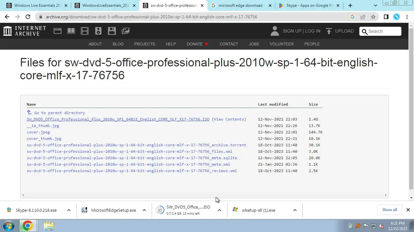
Task: Click the share page icon
Action: 363,17
